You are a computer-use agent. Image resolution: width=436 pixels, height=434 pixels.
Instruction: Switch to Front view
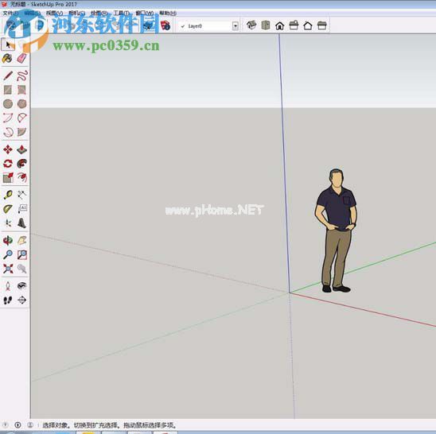coord(280,25)
